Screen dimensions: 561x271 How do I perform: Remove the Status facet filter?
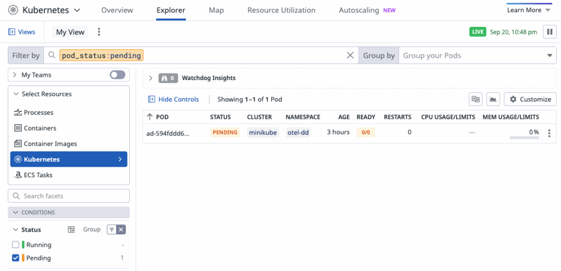122,229
